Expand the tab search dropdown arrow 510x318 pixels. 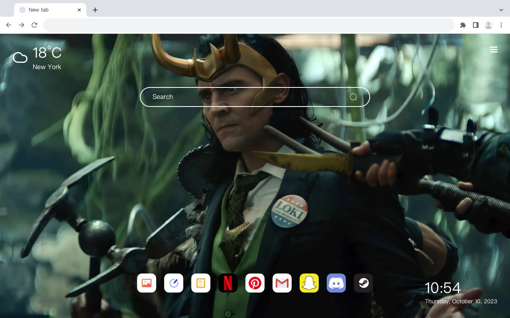tap(501, 10)
